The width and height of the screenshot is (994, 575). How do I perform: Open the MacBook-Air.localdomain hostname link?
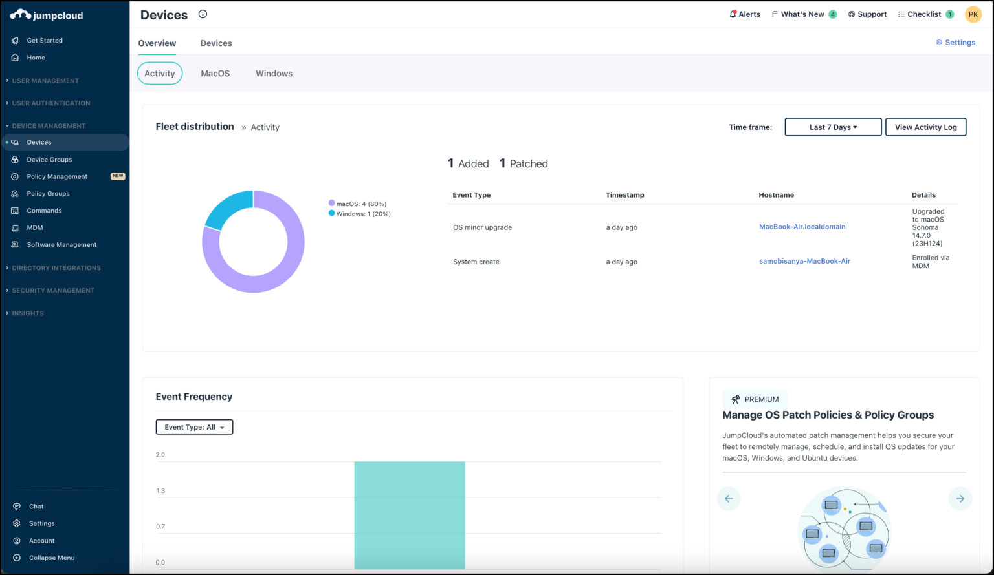(x=802, y=227)
